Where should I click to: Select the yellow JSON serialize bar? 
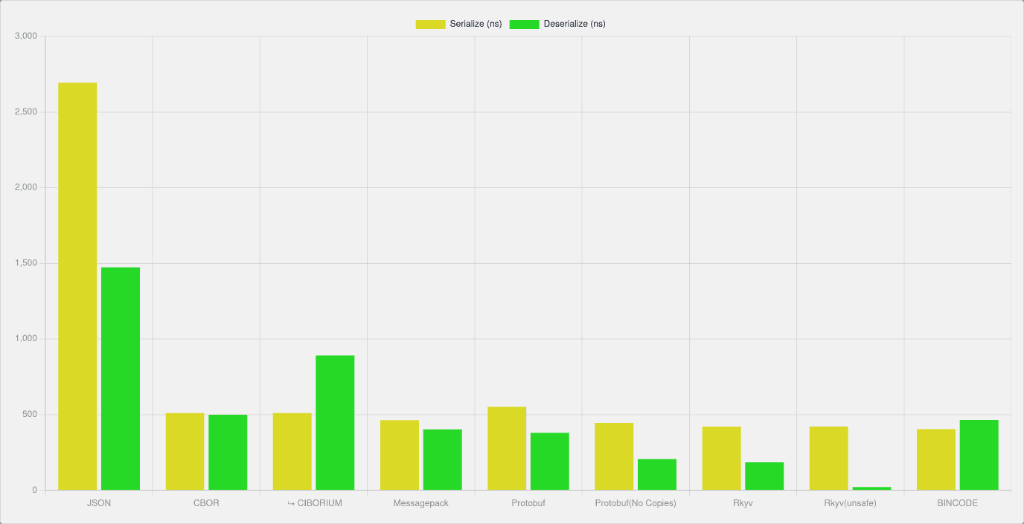[77, 286]
